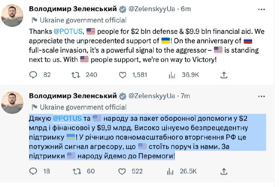View analytics of tweet with 36.9K views

pos(172,75)
